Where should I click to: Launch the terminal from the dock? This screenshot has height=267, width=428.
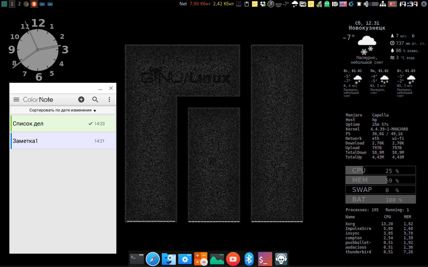coord(136,259)
